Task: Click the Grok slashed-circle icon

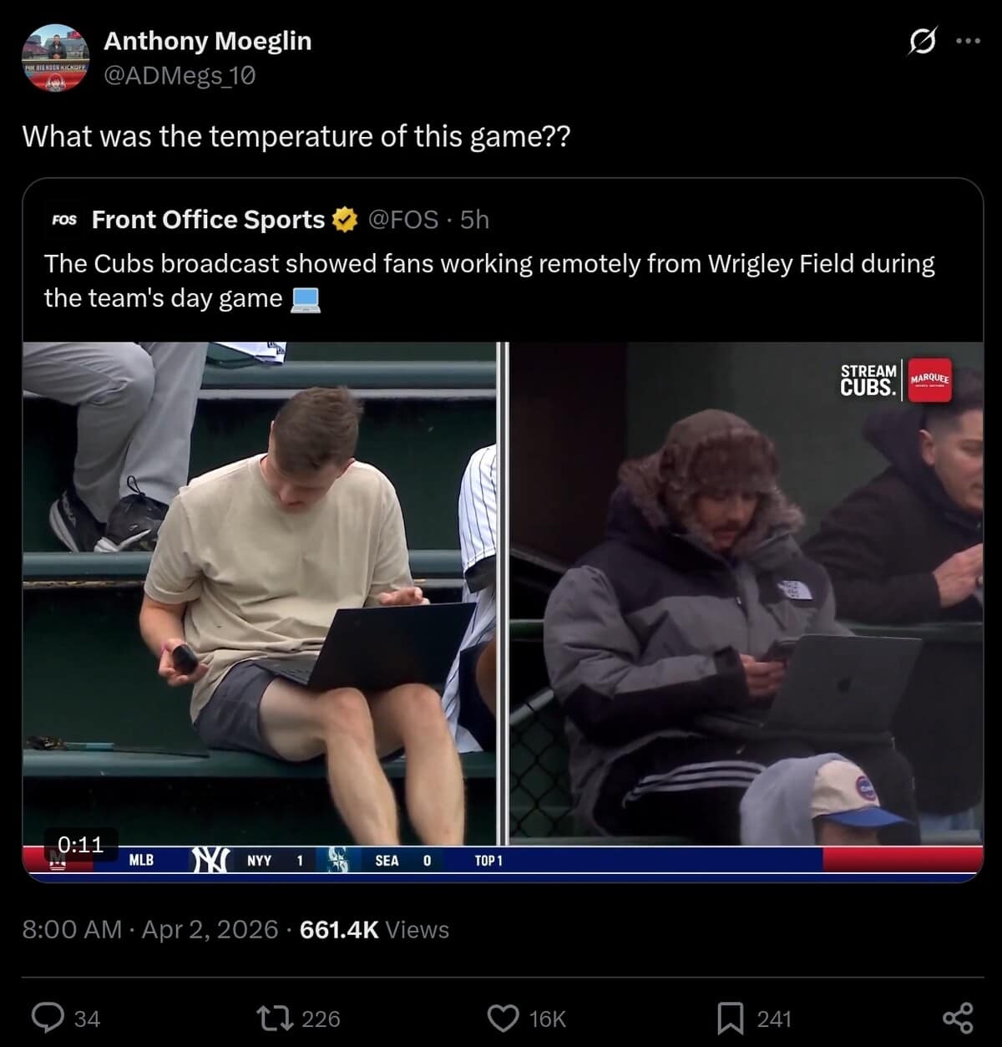Action: pyautogui.click(x=922, y=41)
